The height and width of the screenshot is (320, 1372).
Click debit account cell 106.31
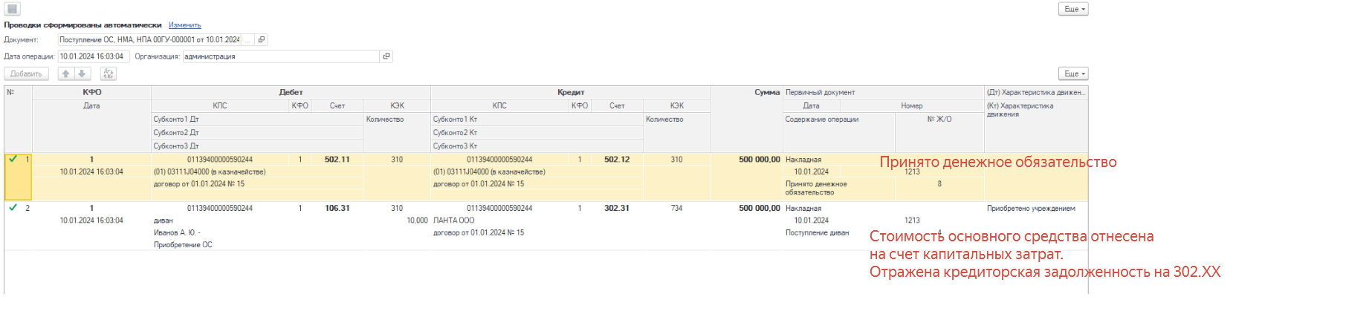pyautogui.click(x=337, y=208)
